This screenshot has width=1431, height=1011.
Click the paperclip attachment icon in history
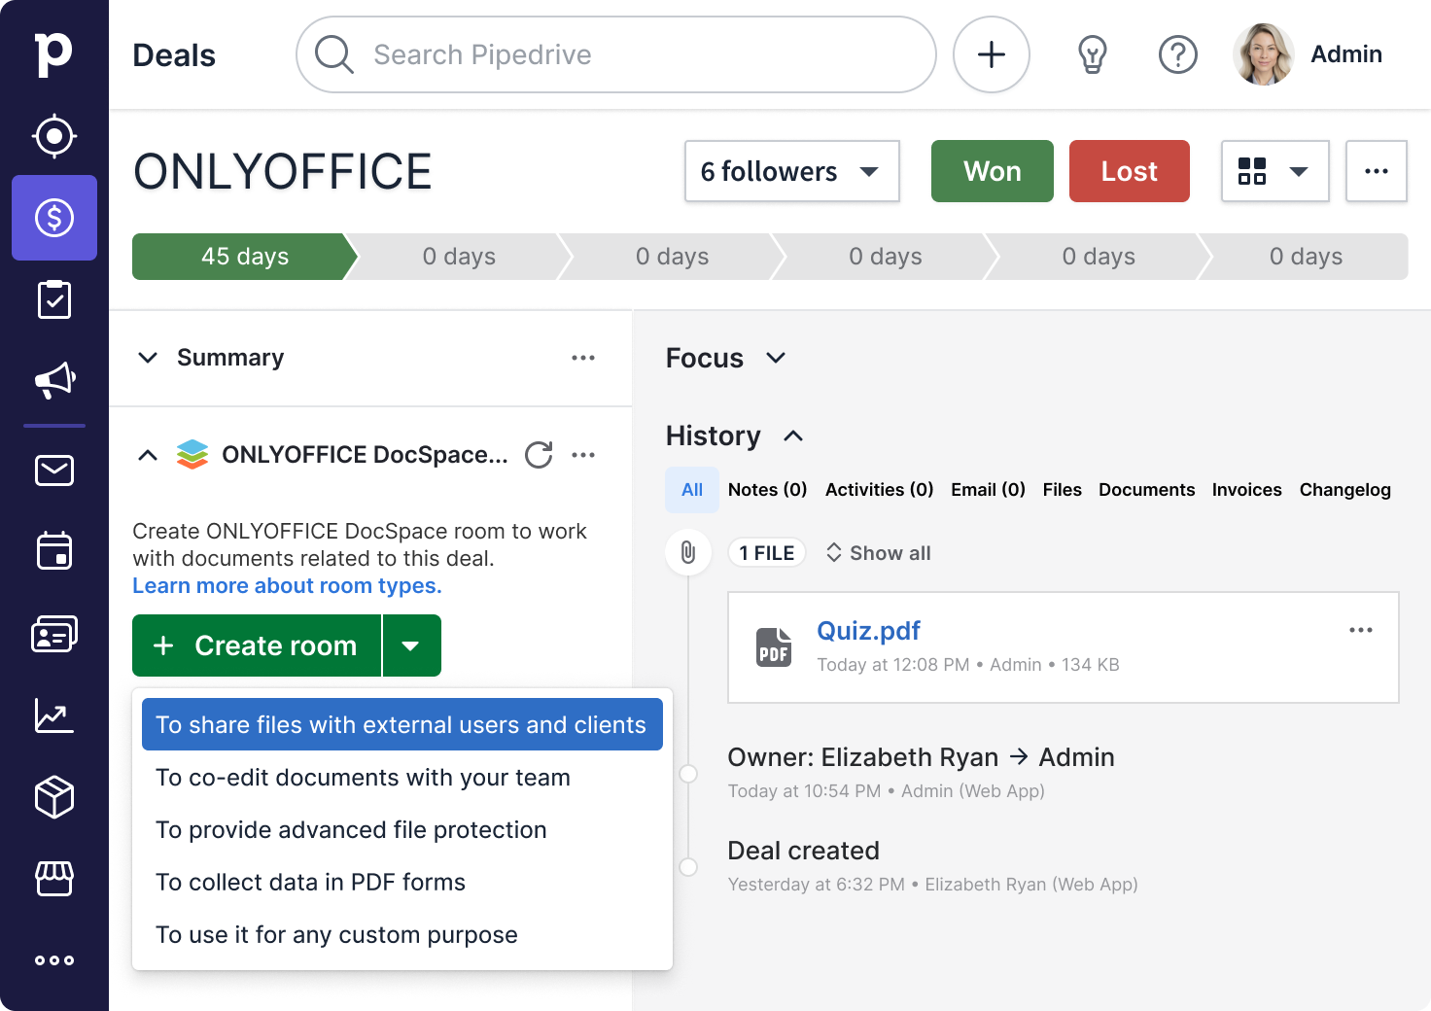click(x=688, y=553)
